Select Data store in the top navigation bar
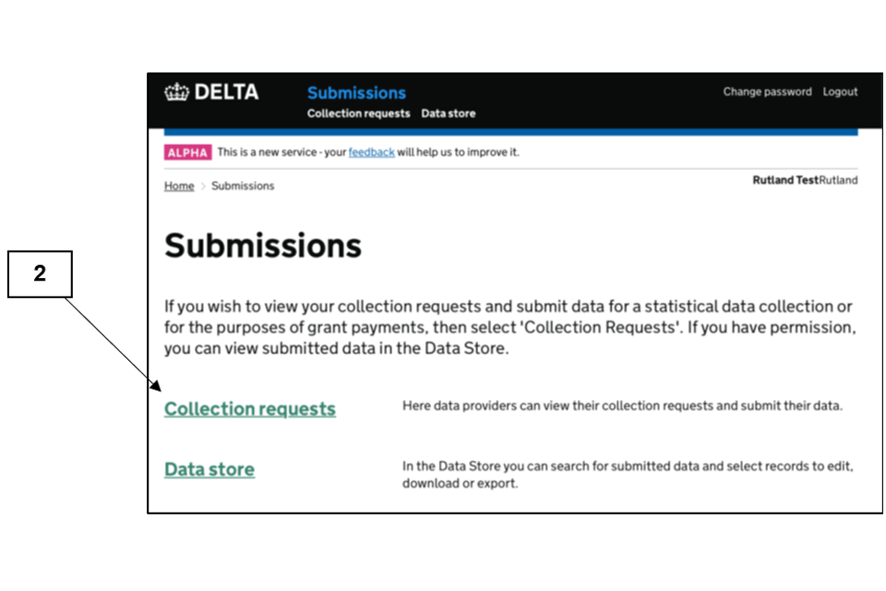This screenshot has height=591, width=886. coord(449,114)
